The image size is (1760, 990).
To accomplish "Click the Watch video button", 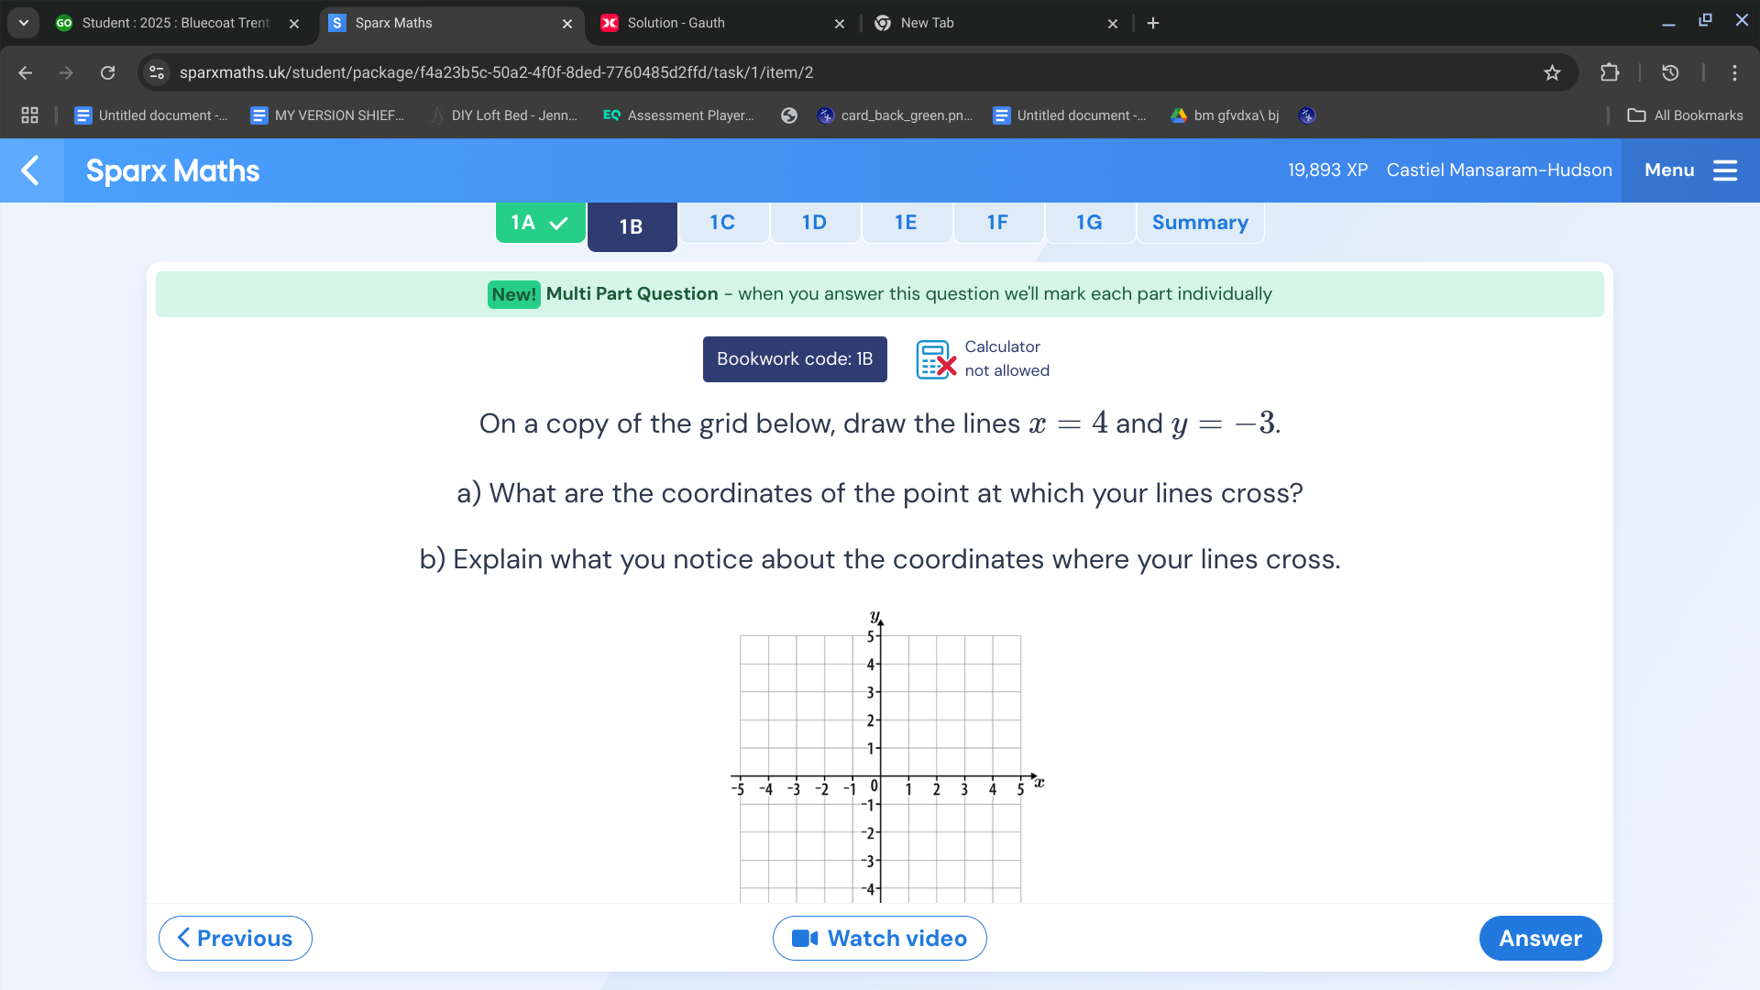I will pyautogui.click(x=880, y=938).
